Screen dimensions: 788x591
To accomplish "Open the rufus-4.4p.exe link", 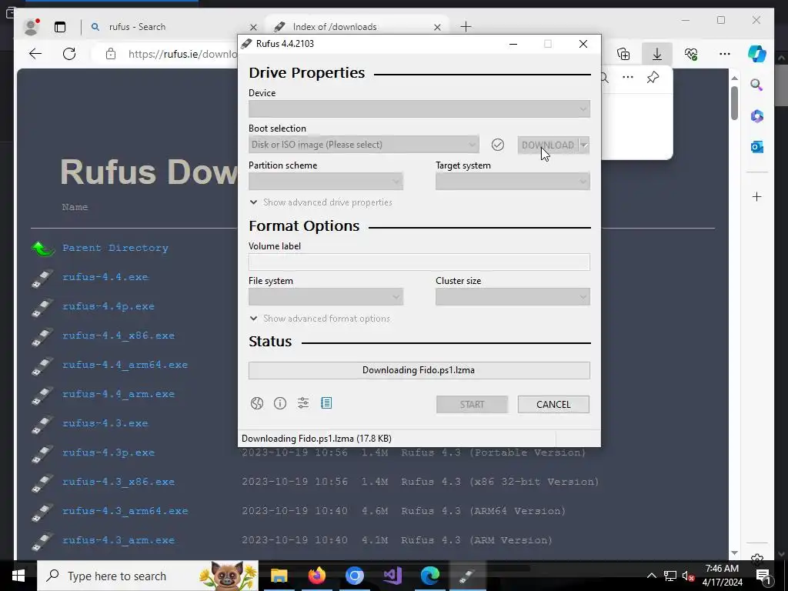I will tap(108, 306).
